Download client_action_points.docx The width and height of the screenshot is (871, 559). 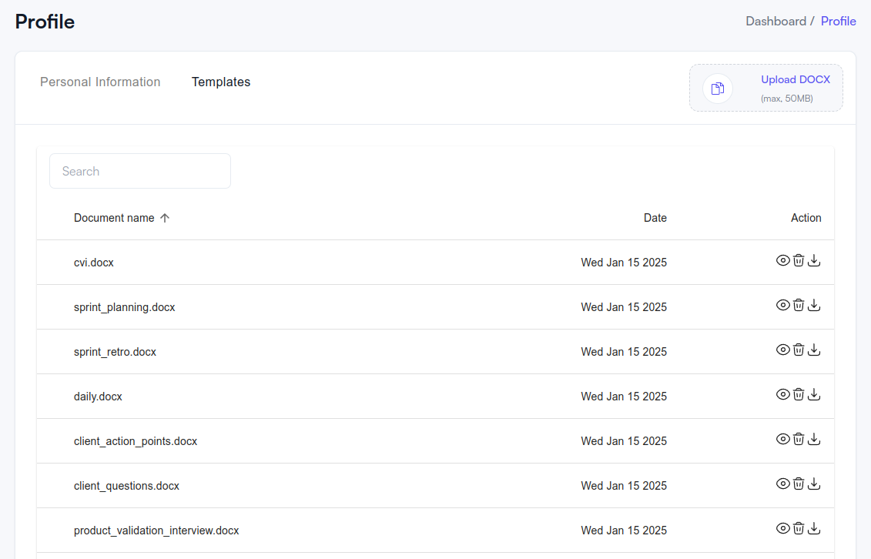(x=814, y=439)
